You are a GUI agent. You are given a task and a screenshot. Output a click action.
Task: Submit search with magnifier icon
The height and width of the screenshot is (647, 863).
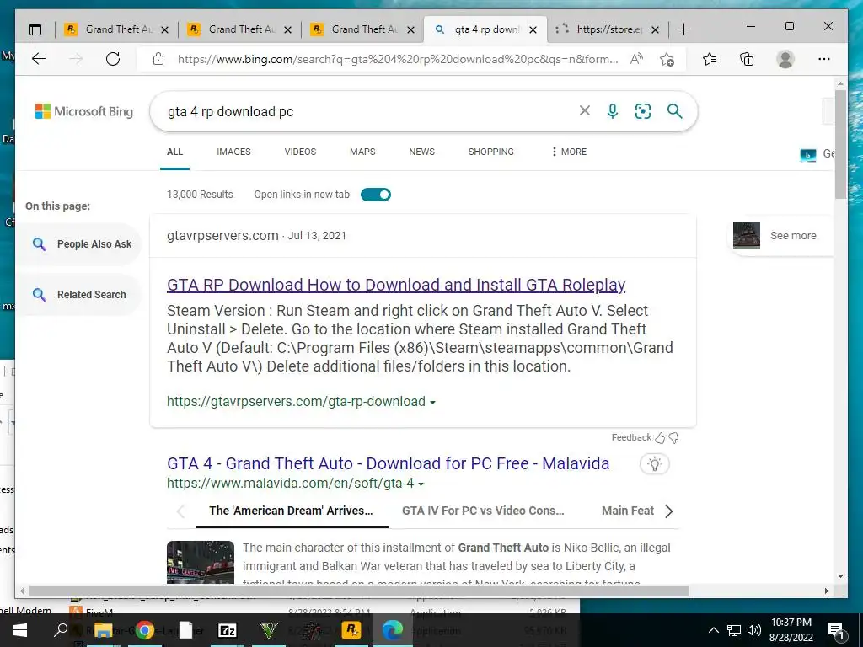click(675, 111)
